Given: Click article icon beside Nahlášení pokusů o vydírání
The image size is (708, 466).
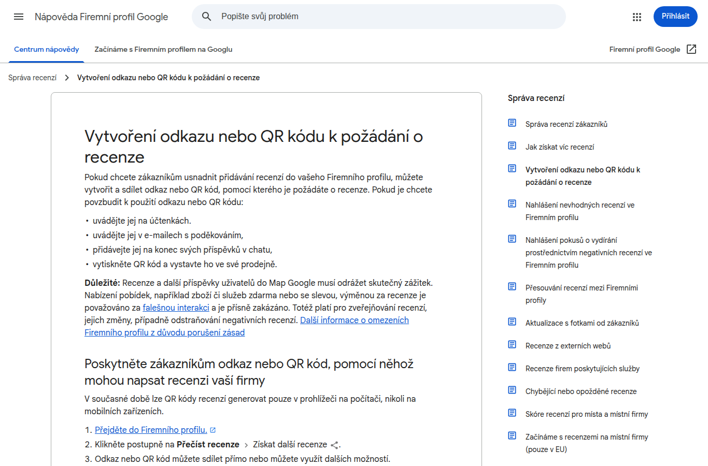Looking at the screenshot, I should pyautogui.click(x=512, y=239).
